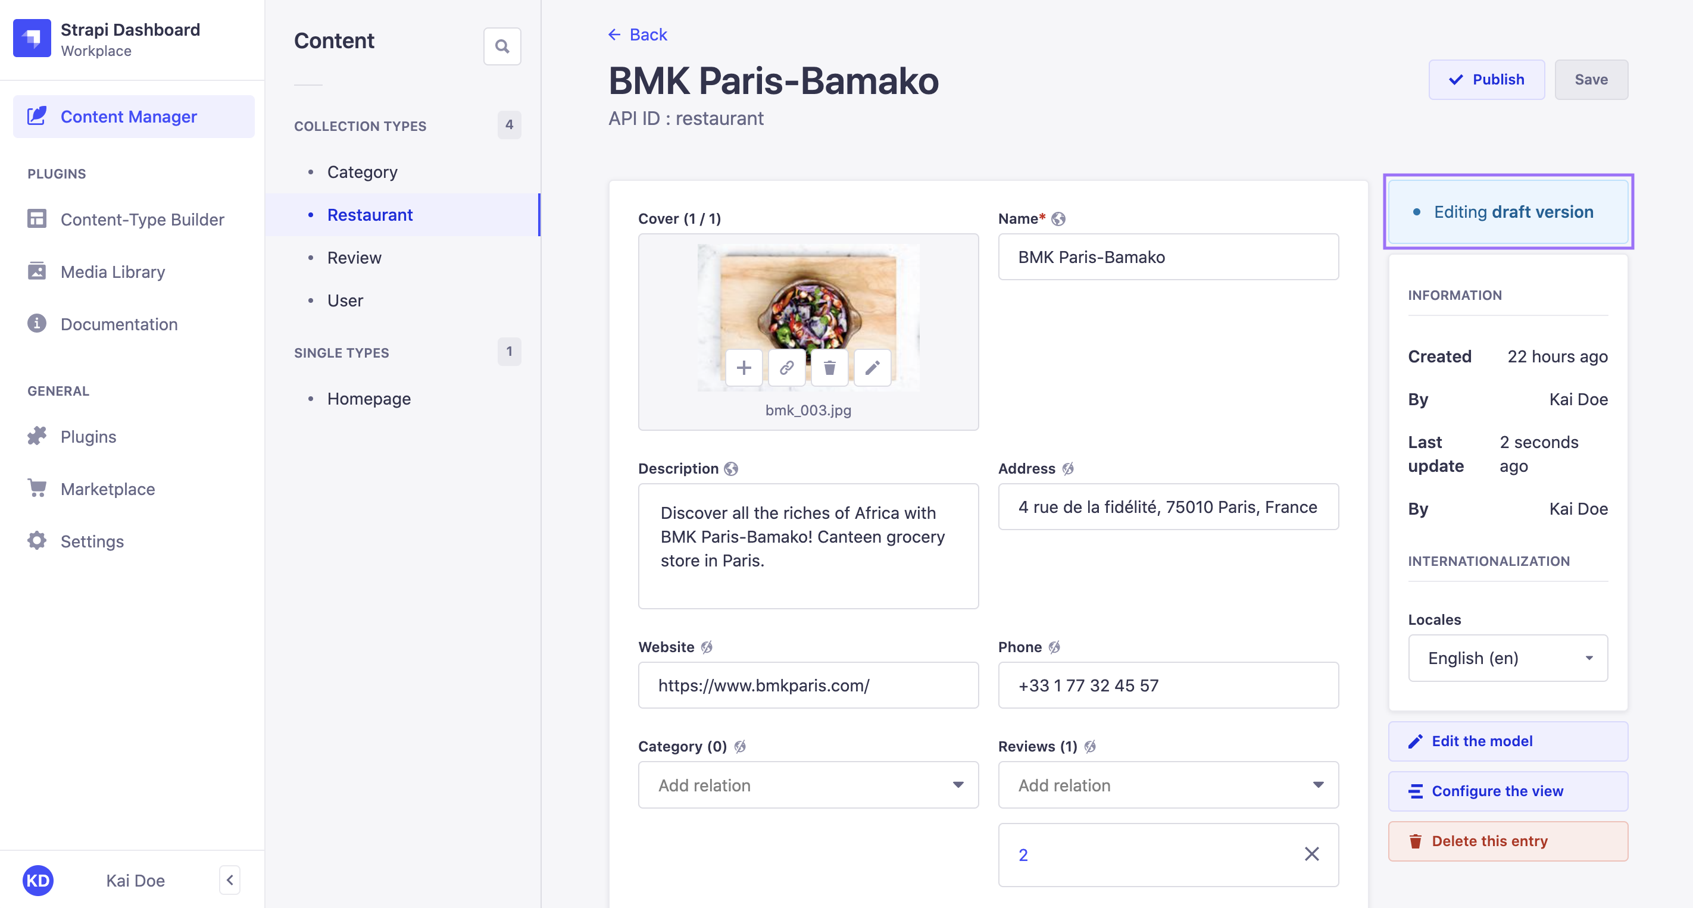Select Review collection type
1693x908 pixels.
click(x=354, y=258)
